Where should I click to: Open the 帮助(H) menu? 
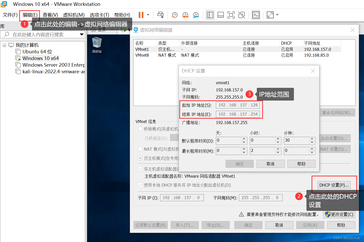[122, 15]
